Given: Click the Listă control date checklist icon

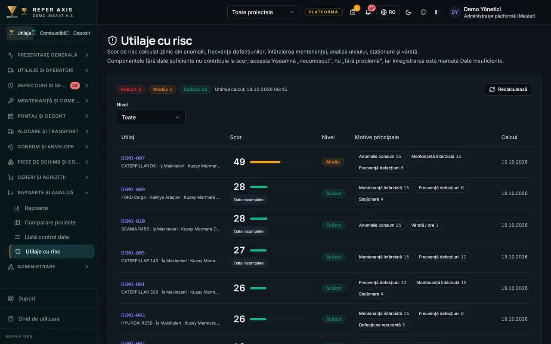Looking at the screenshot, I should (x=17, y=237).
